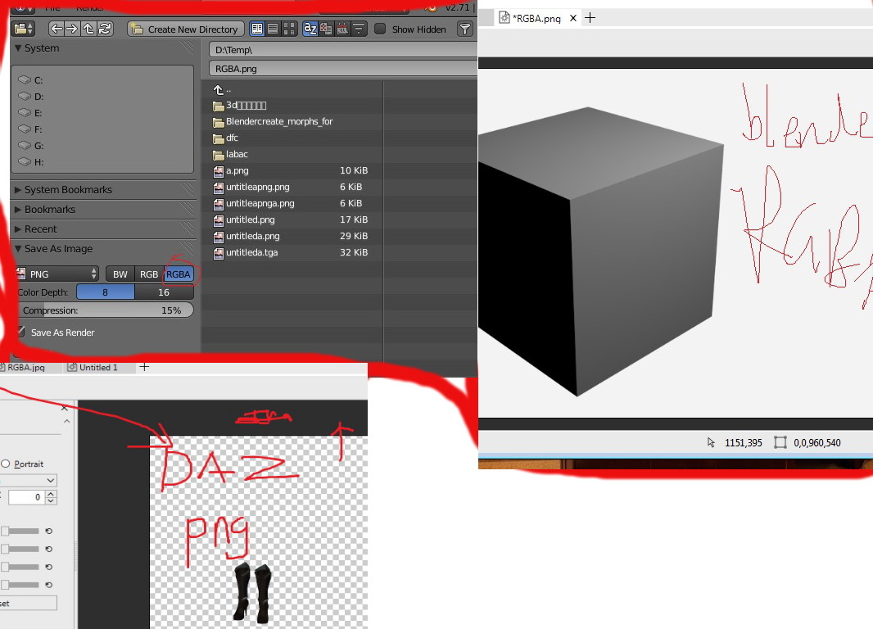Set color mode to RGB
Image resolution: width=873 pixels, height=629 pixels.
[149, 274]
